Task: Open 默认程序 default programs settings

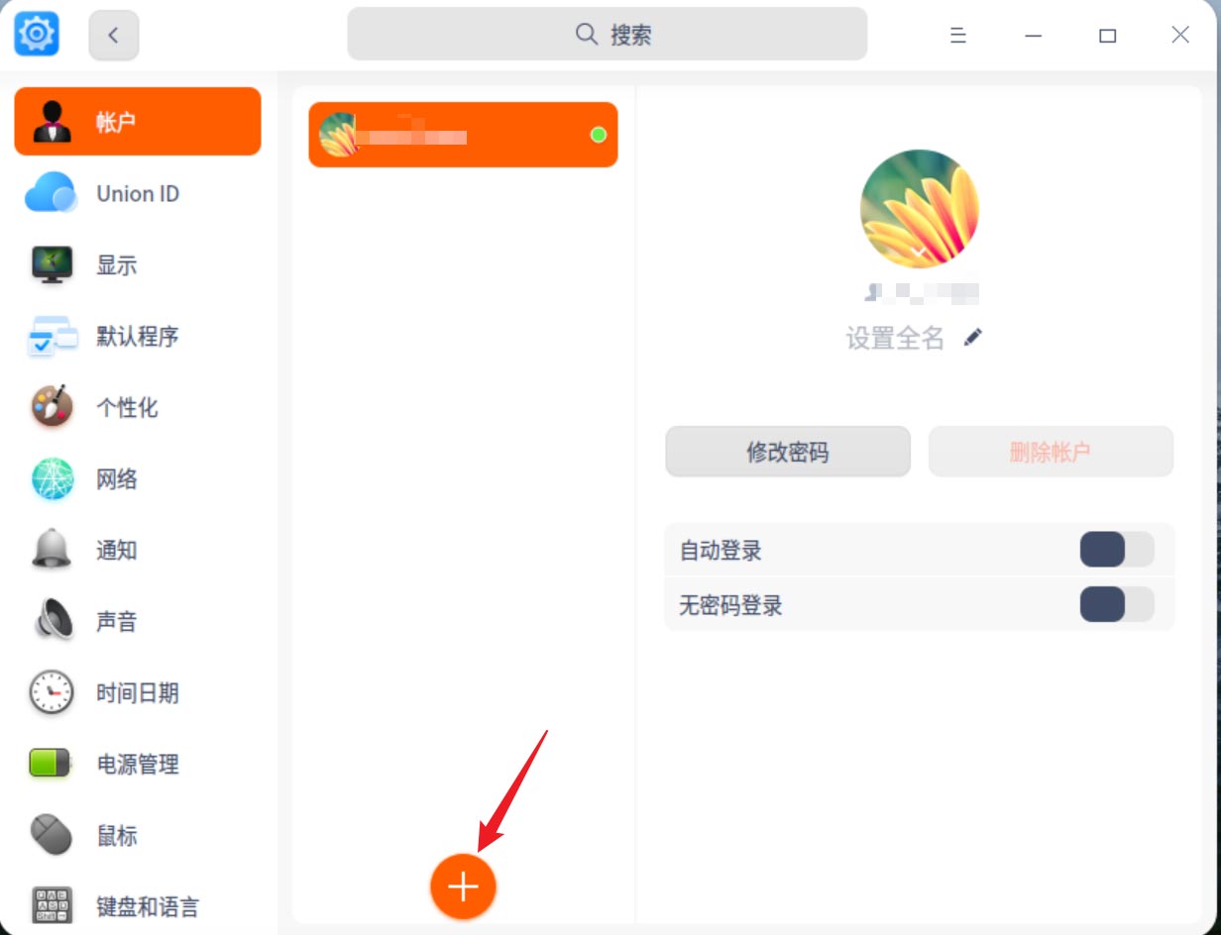Action: (x=138, y=336)
